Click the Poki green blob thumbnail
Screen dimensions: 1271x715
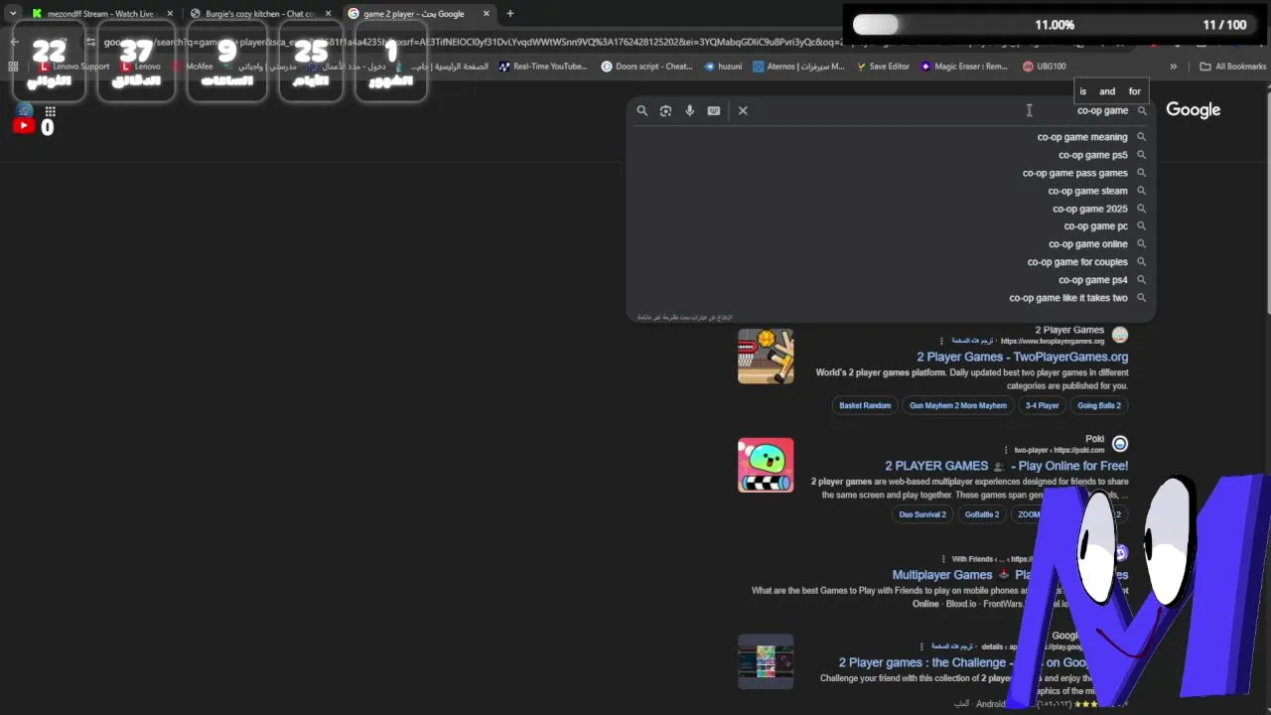[x=766, y=465]
